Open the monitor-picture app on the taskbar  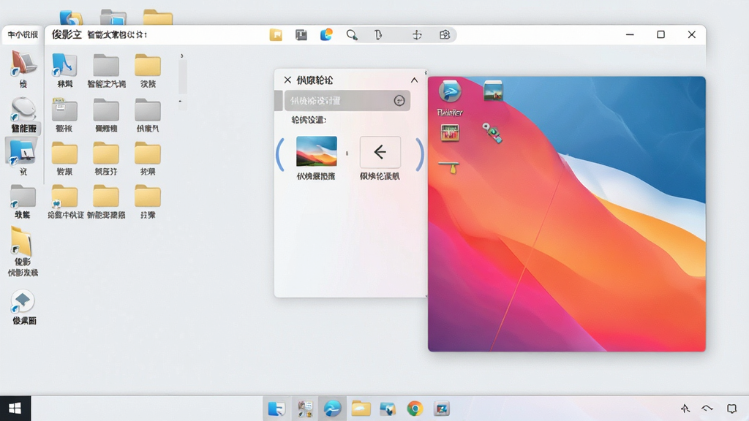pos(388,409)
